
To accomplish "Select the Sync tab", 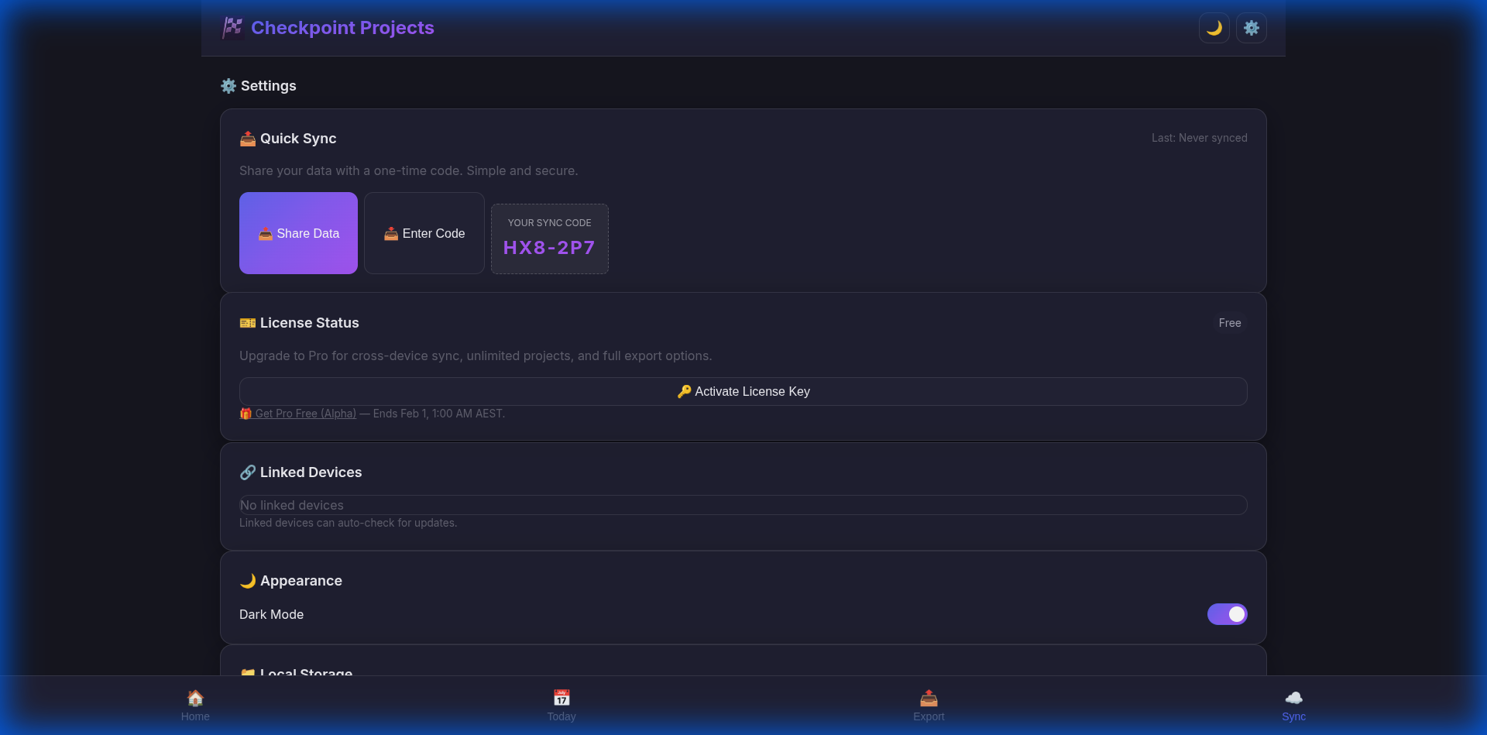I will point(1293,706).
